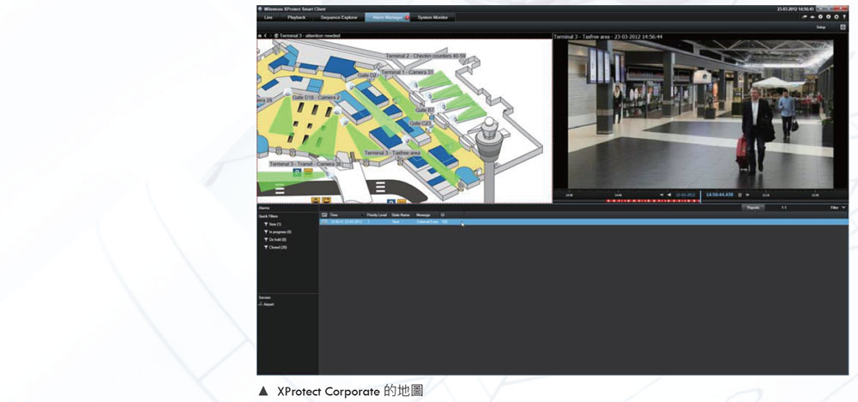Image resolution: width=858 pixels, height=402 pixels.
Task: Click the Gate C23 map label
Action: [x=420, y=123]
